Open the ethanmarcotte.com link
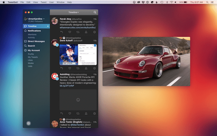The height and width of the screenshot is (136, 217). point(77,28)
